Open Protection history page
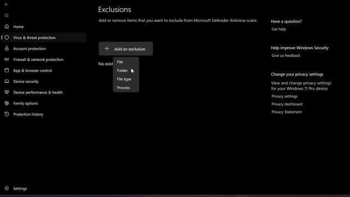 click(x=28, y=114)
